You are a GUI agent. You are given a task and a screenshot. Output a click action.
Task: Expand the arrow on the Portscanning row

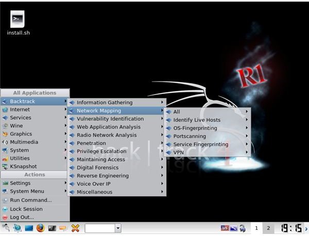247,136
